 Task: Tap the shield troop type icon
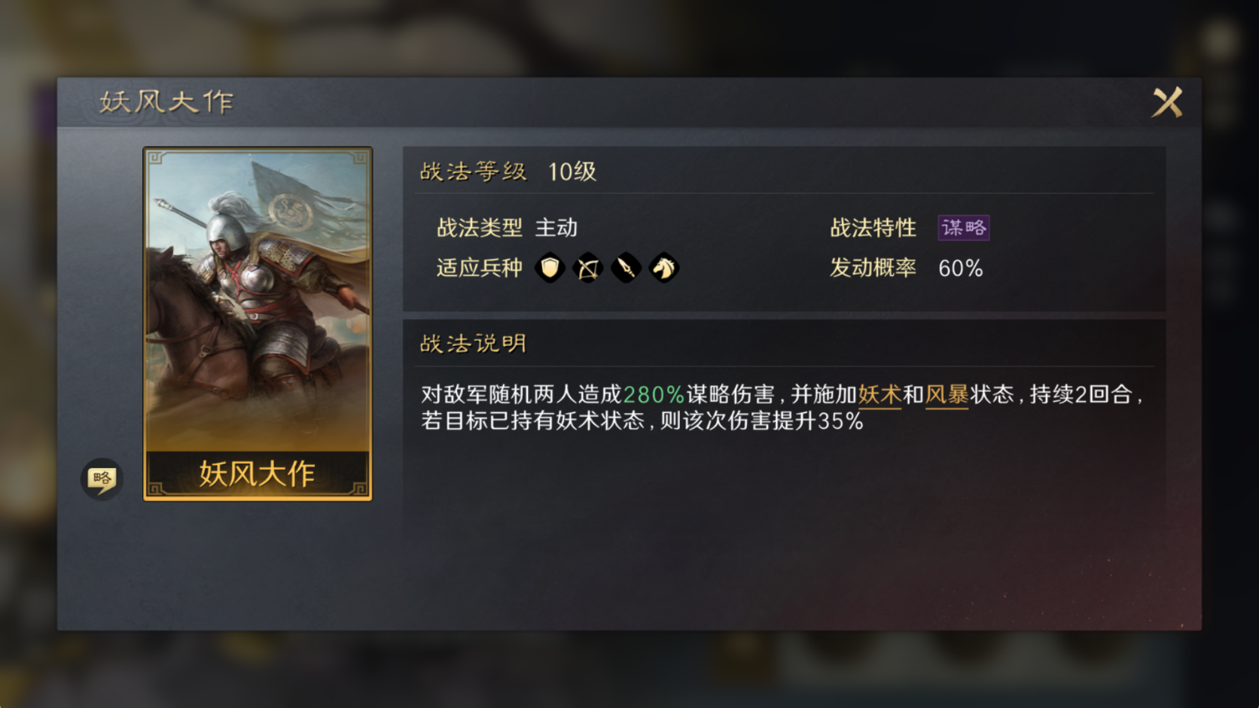coord(550,268)
